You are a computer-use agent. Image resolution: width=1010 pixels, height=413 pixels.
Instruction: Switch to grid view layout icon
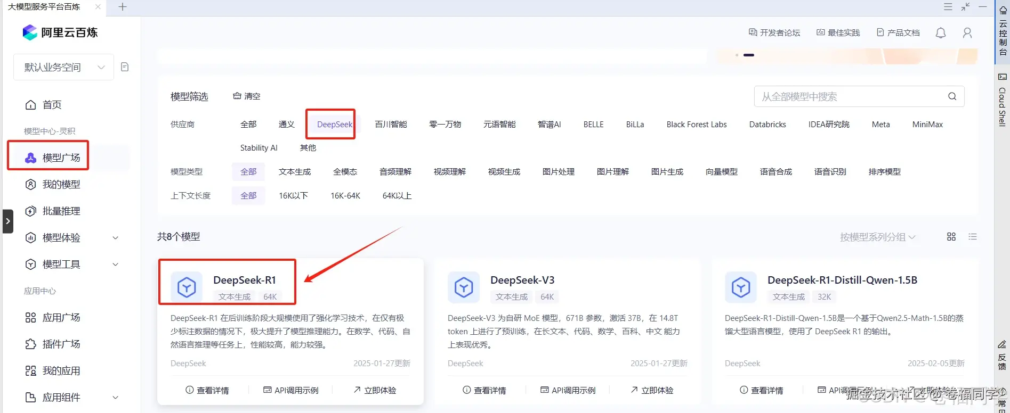[x=951, y=237]
